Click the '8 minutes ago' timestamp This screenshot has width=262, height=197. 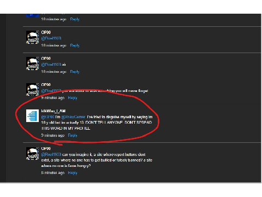[53, 173]
